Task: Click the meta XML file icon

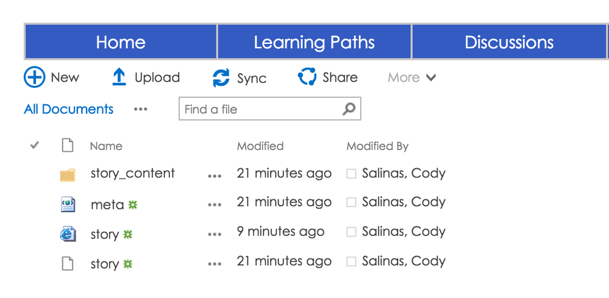Action: pos(68,205)
